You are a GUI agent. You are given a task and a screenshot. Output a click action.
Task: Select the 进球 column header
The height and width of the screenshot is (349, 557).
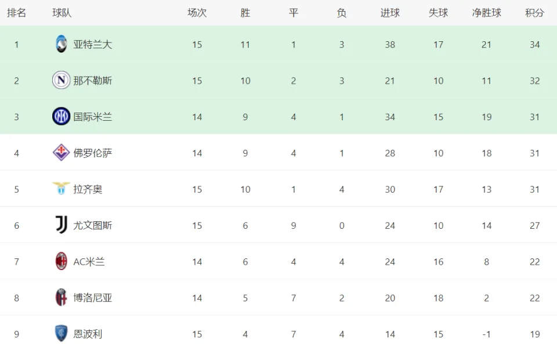click(x=390, y=13)
